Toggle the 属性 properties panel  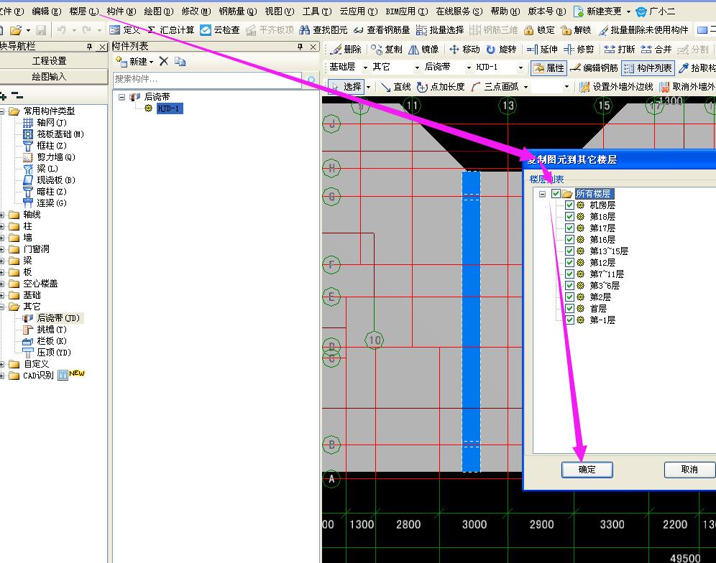pyautogui.click(x=549, y=68)
